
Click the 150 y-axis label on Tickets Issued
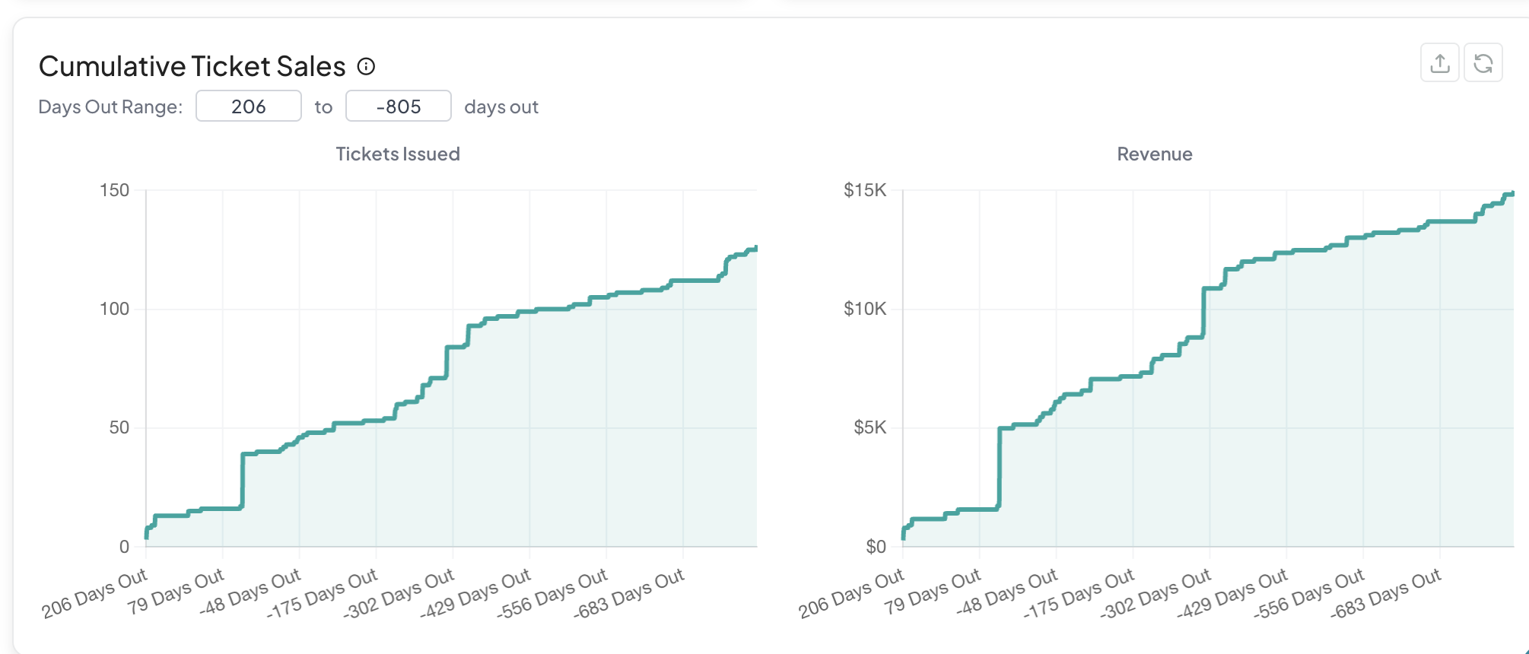[115, 190]
